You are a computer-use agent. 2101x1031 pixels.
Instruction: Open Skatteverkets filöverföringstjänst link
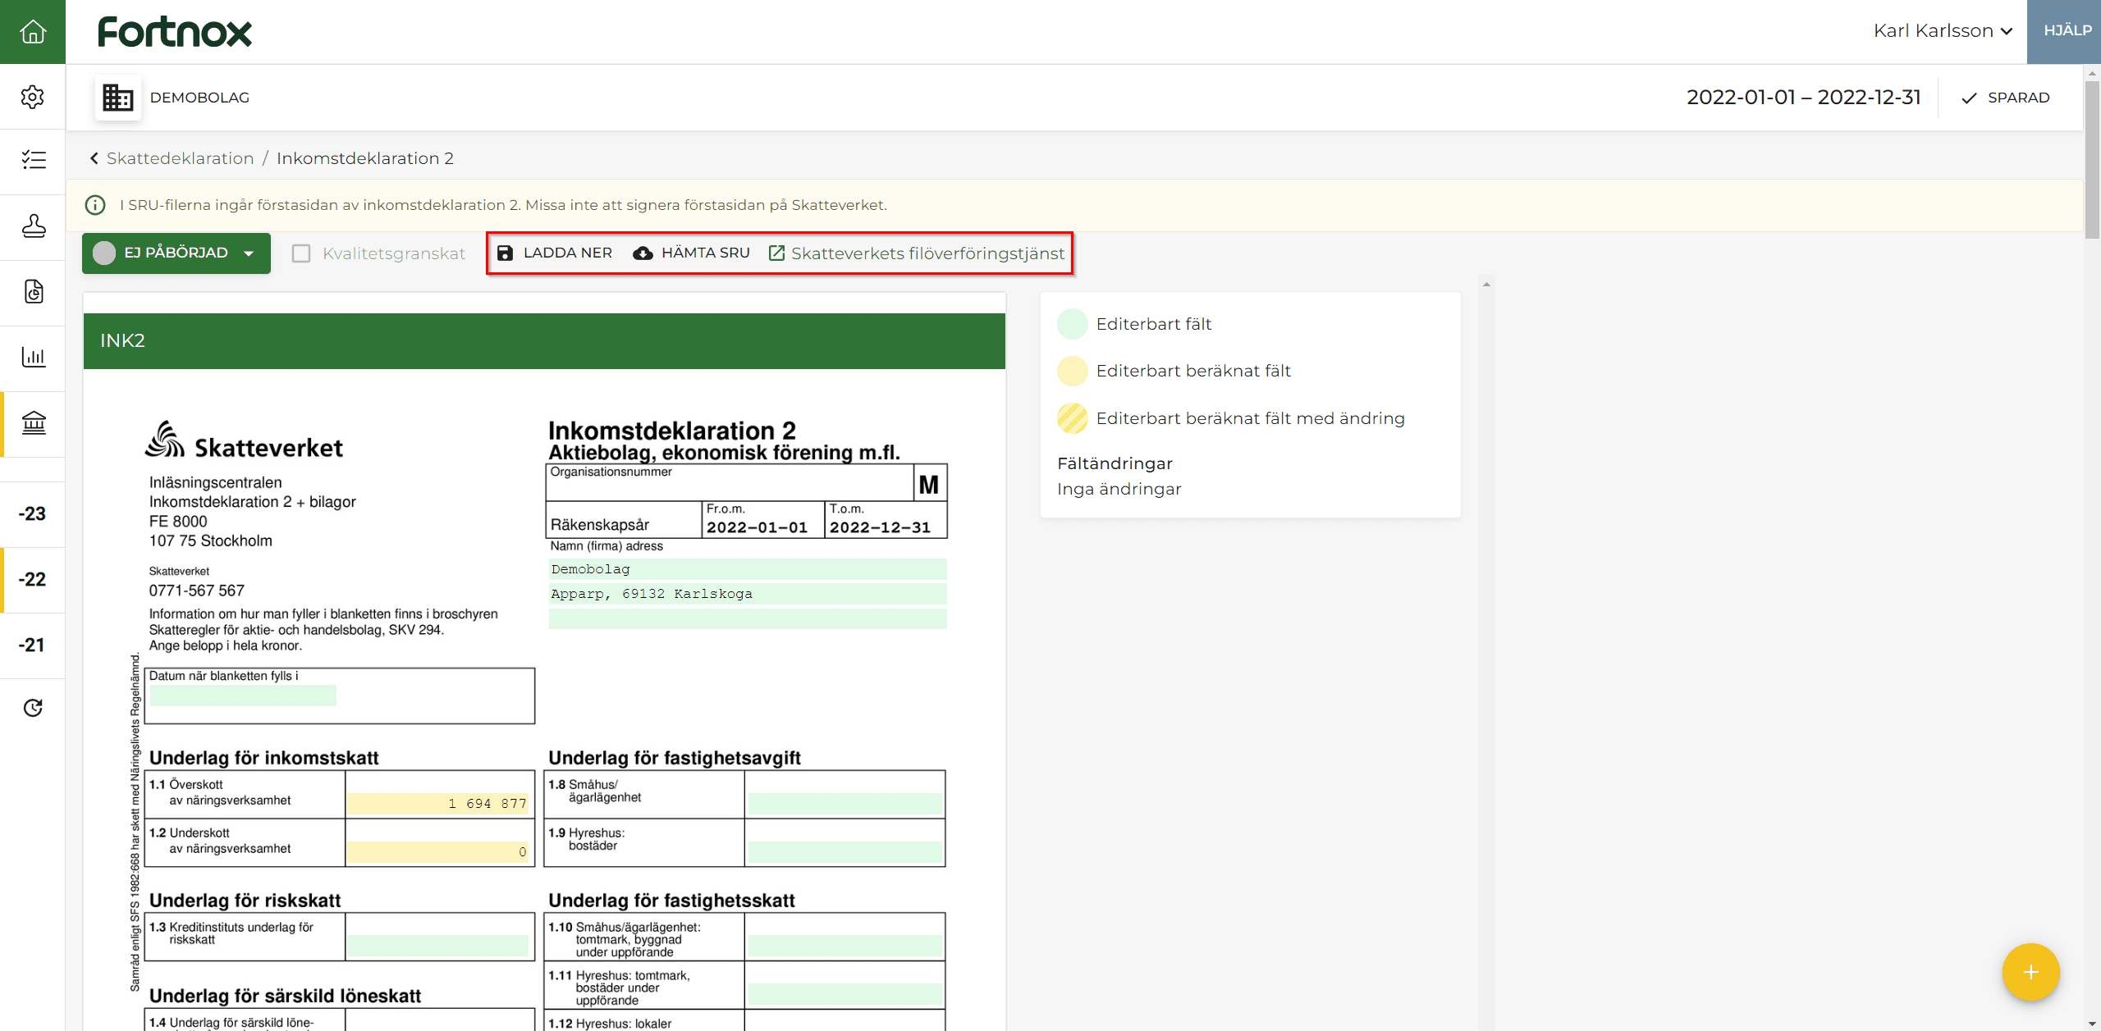pyautogui.click(x=917, y=253)
